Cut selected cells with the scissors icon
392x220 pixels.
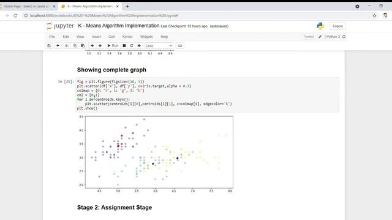tap(67, 46)
